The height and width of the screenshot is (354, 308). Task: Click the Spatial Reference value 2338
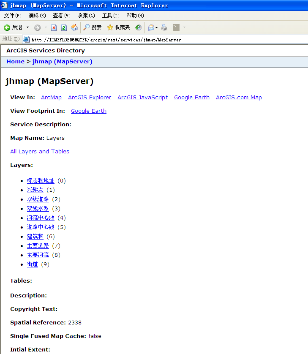(75, 322)
